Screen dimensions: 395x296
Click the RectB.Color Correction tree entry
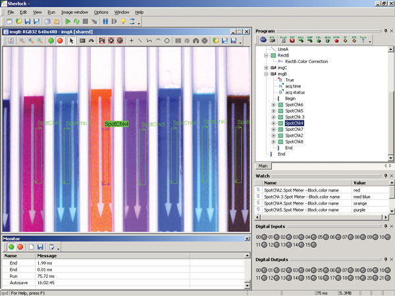click(306, 61)
